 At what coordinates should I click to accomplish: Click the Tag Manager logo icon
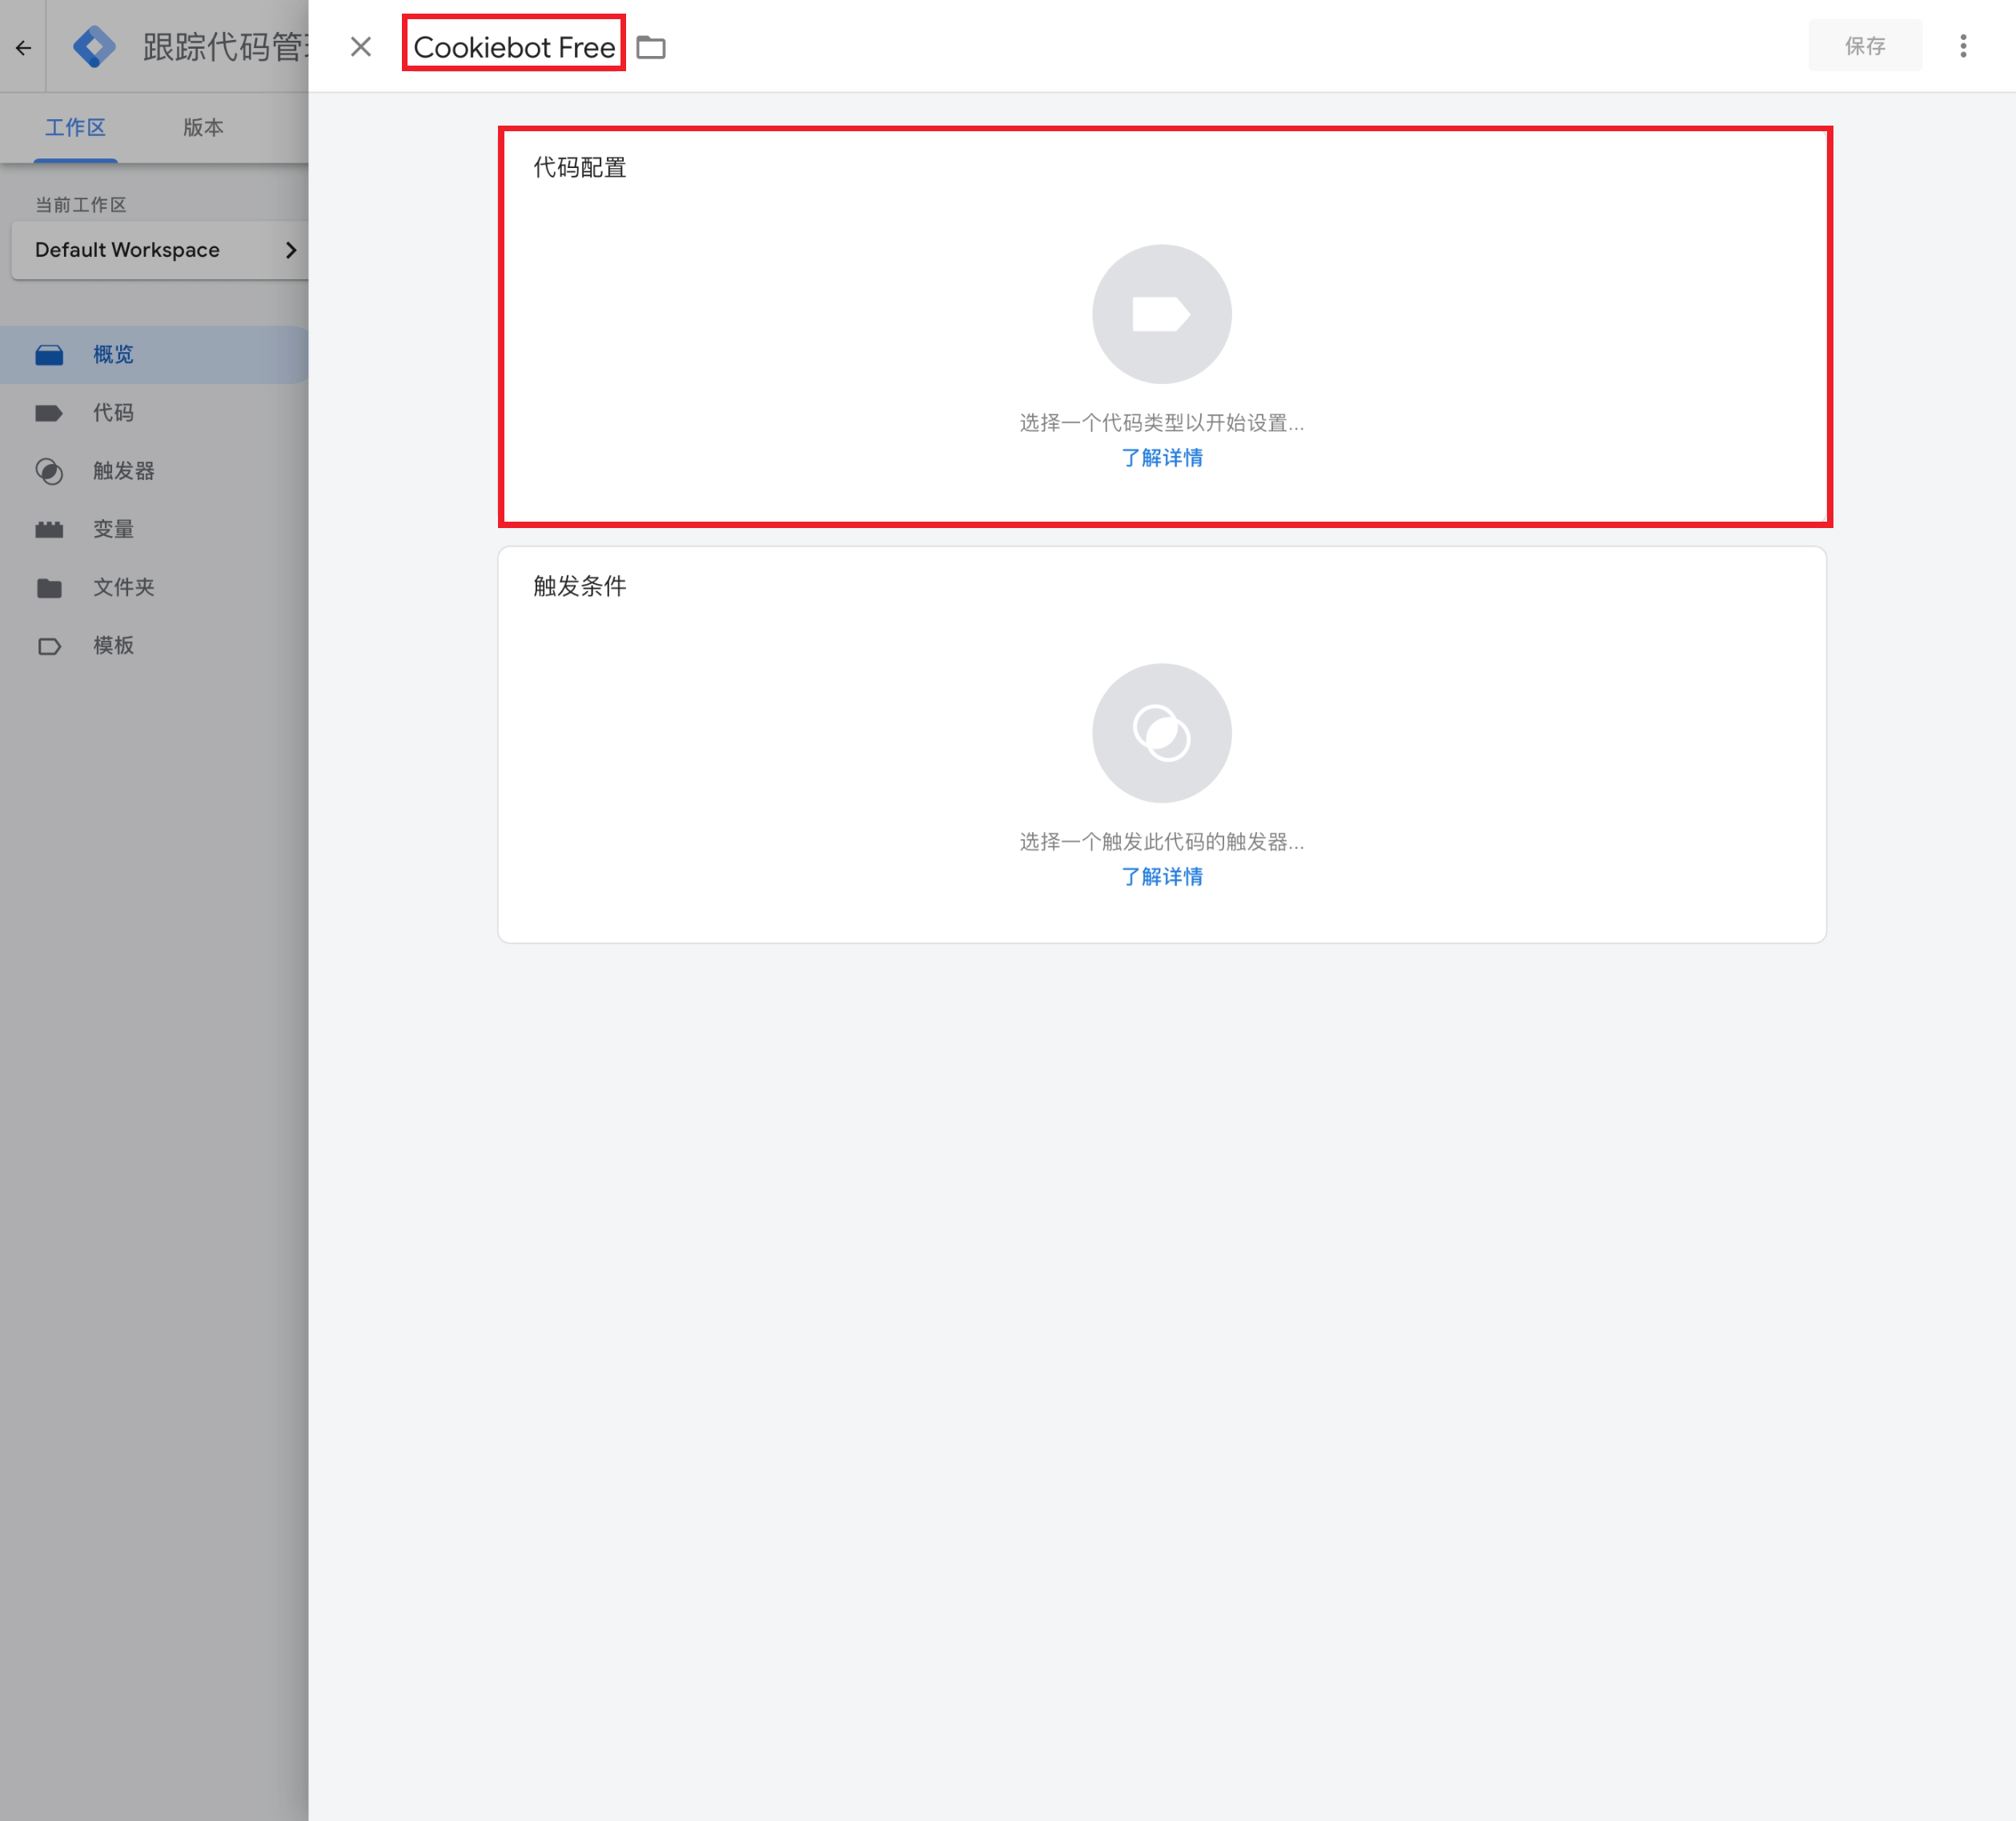(95, 47)
